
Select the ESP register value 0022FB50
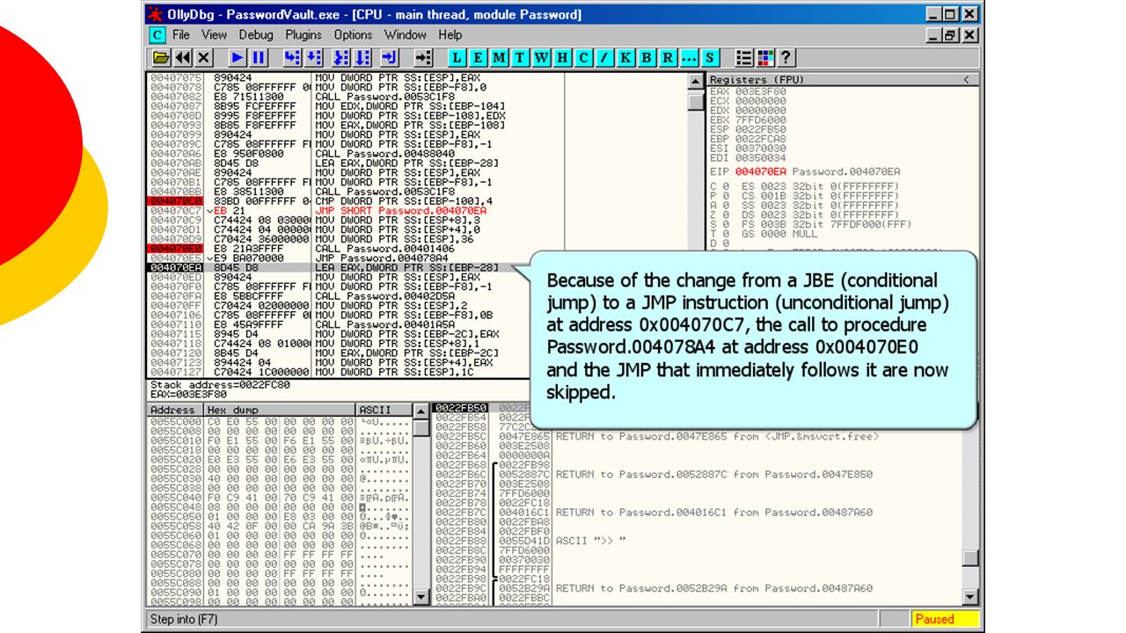(x=760, y=129)
